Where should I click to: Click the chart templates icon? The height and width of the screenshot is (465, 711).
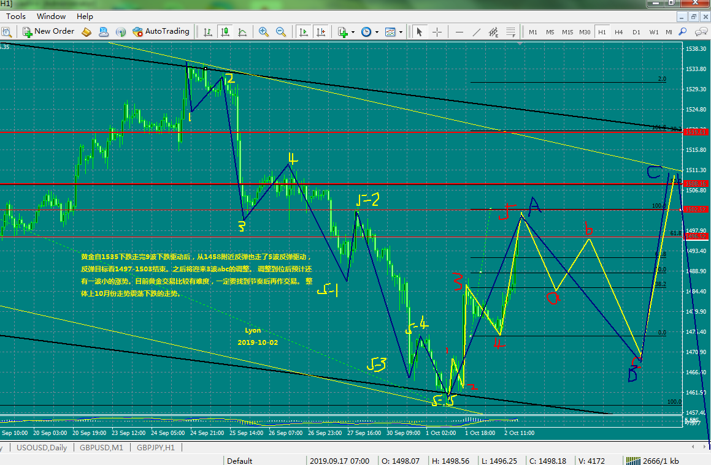pyautogui.click(x=390, y=32)
